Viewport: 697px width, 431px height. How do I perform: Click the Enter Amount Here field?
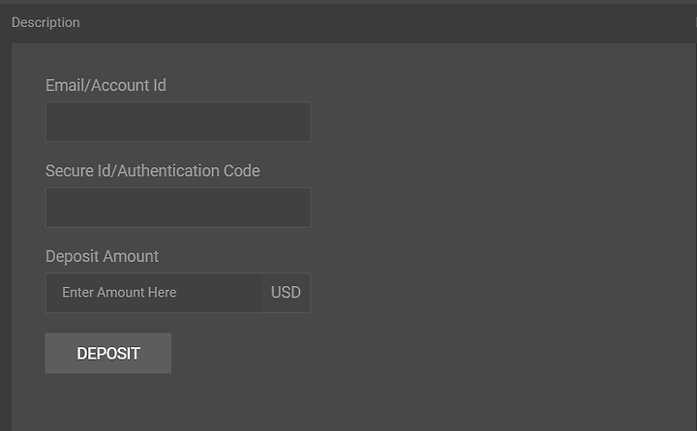[153, 293]
